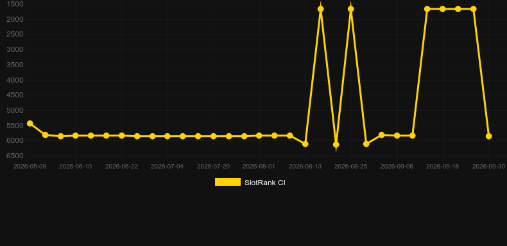Click the y-axis label 4500
Viewport: 507px width, 246px height.
point(15,95)
